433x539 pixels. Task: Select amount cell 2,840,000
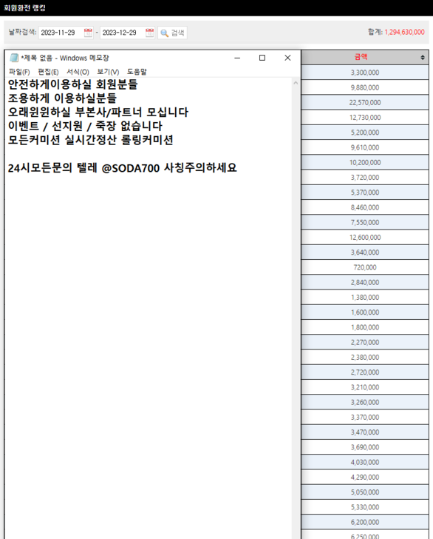click(365, 283)
